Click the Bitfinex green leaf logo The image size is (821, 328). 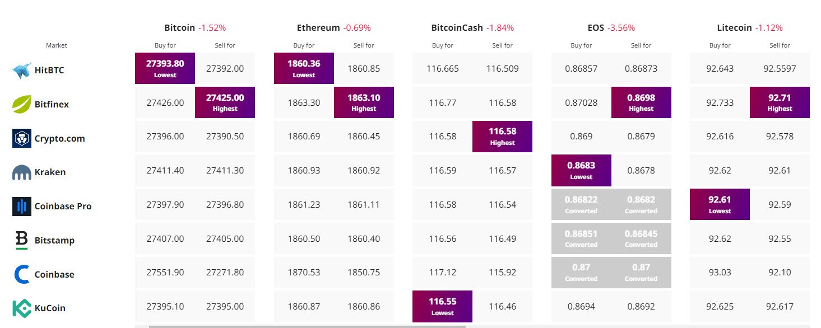(x=22, y=104)
